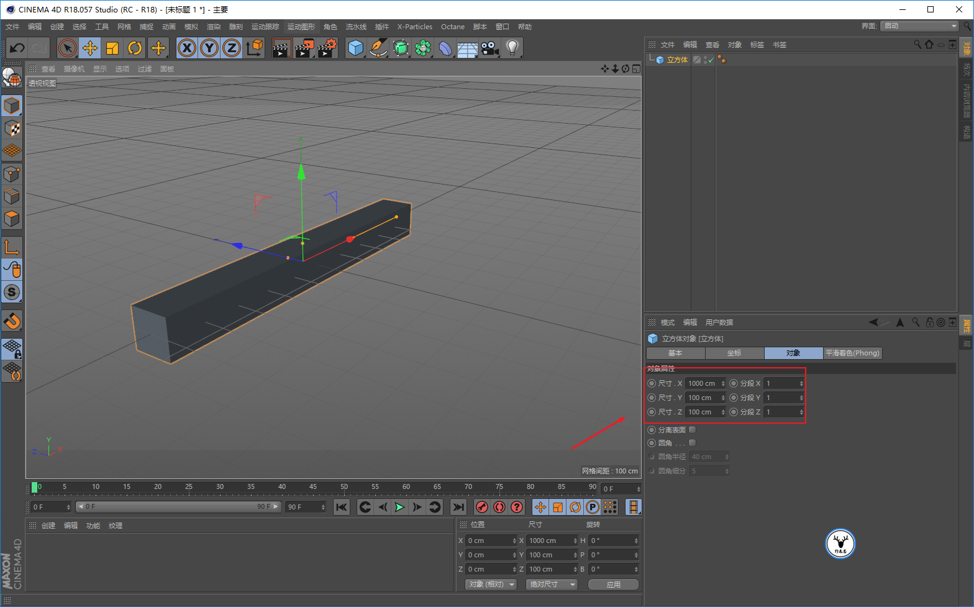Open render to picture viewer icon

(x=304, y=48)
